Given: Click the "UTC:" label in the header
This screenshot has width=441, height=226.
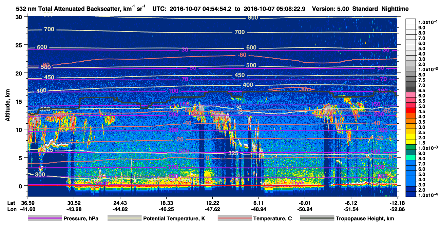Looking at the screenshot, I should 160,9.
